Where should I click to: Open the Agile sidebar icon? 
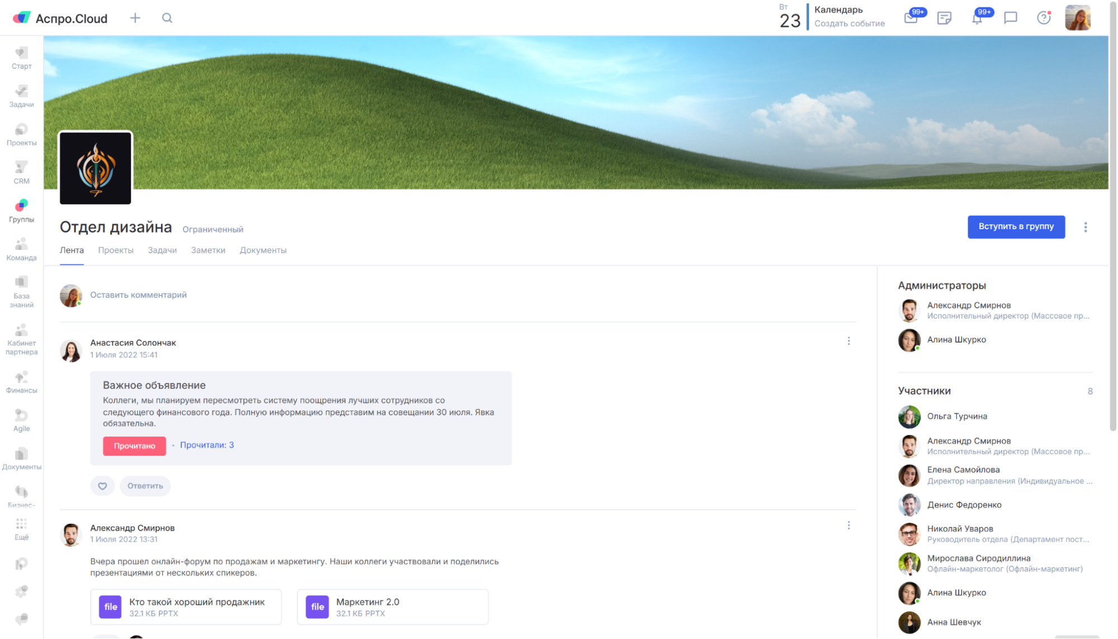click(21, 420)
